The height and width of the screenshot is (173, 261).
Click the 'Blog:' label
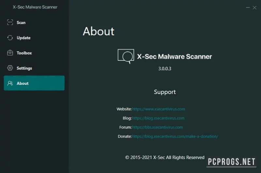coord(127,118)
